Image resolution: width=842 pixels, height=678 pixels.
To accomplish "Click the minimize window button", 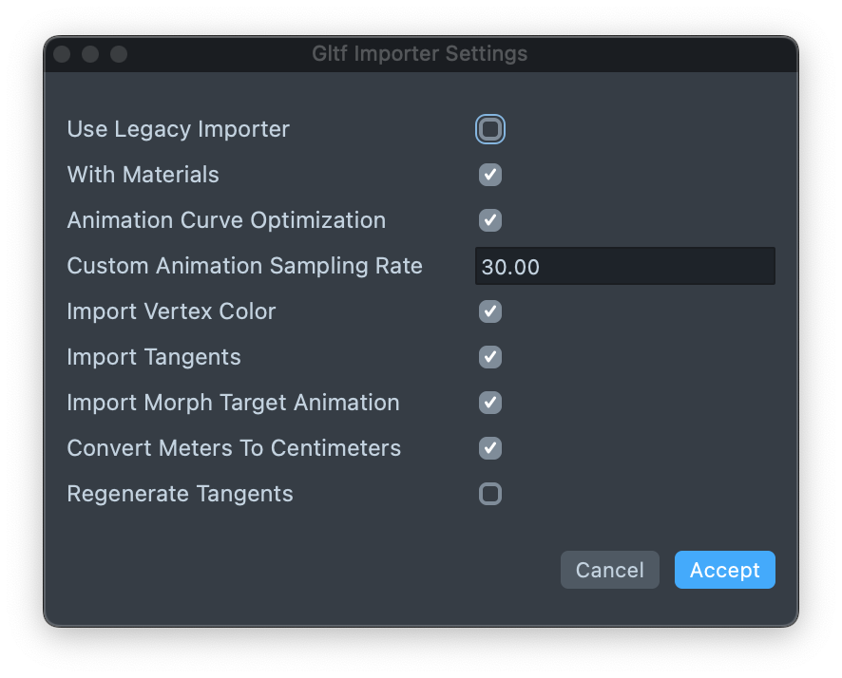I will click(90, 54).
